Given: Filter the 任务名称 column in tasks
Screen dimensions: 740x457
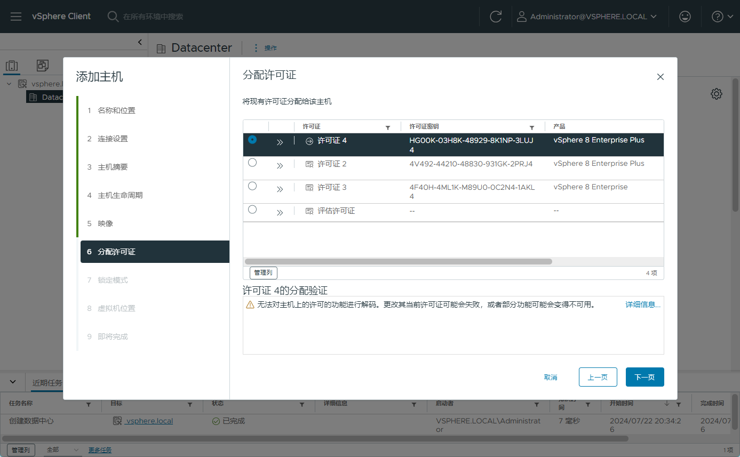Looking at the screenshot, I should [x=89, y=405].
